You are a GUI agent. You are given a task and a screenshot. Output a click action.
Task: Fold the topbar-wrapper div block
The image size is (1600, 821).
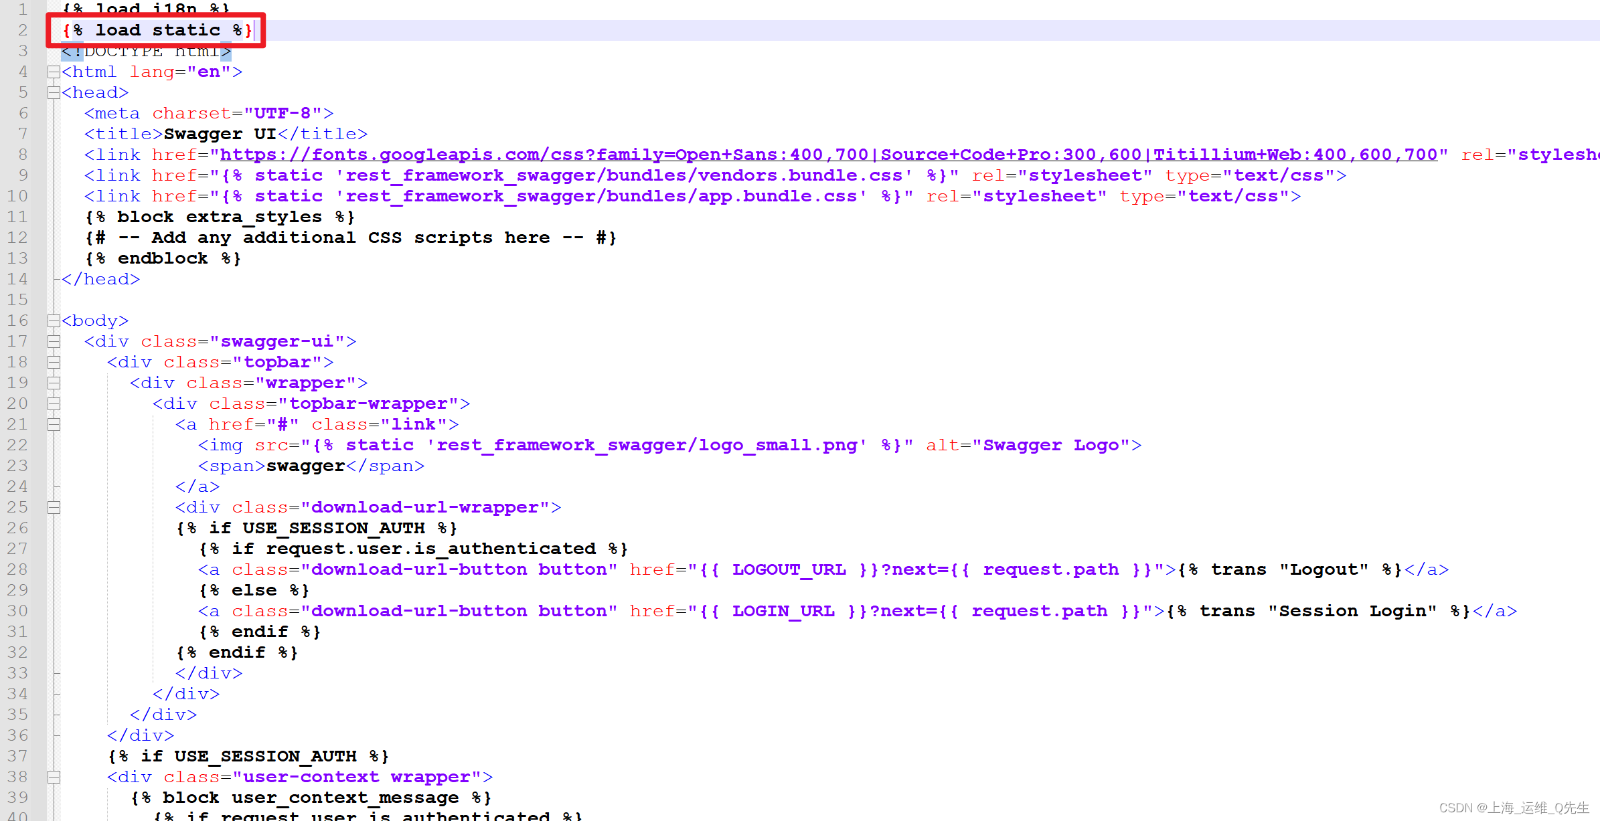(54, 403)
